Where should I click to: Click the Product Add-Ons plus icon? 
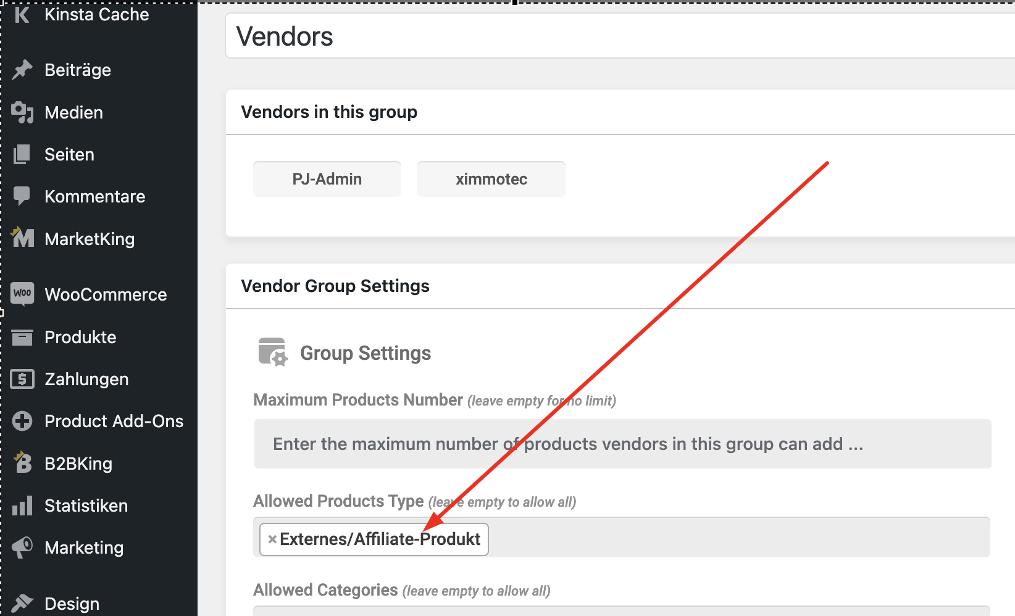coord(22,421)
